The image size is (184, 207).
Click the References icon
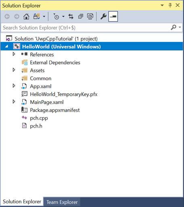(x=24, y=54)
